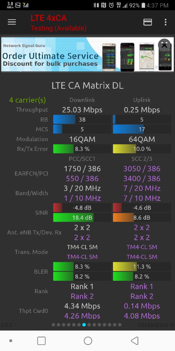The width and height of the screenshot is (175, 351).
Task: Tap the Bluetooth icon in status bar
Action: 95,5
